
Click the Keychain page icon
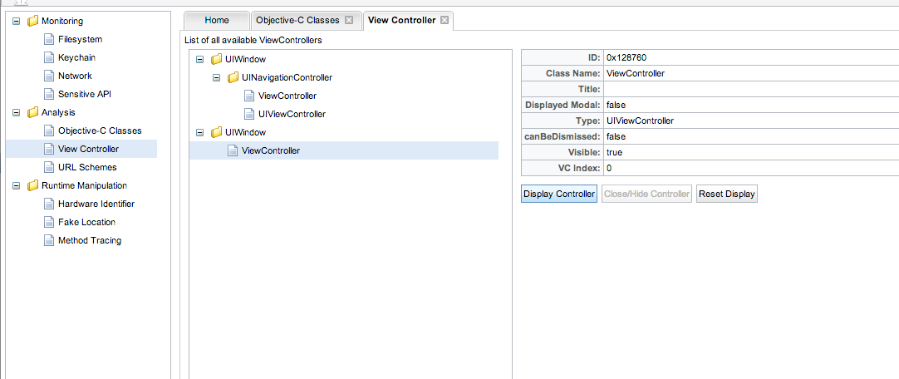(50, 57)
